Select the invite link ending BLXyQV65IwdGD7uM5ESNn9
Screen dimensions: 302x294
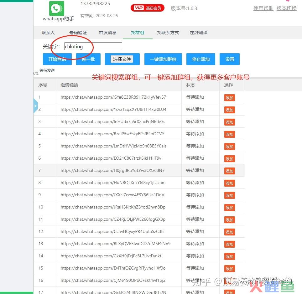point(116,244)
